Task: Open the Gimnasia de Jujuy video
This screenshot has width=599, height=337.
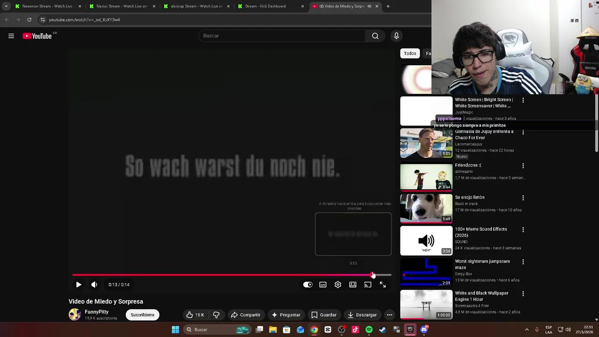Action: click(x=426, y=143)
